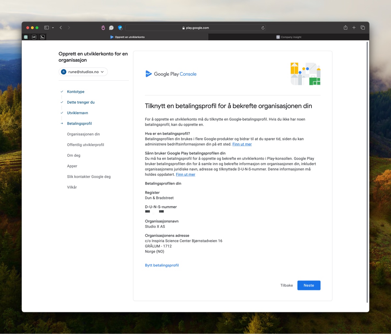Click the Tilbake button
The height and width of the screenshot is (334, 391).
click(286, 285)
